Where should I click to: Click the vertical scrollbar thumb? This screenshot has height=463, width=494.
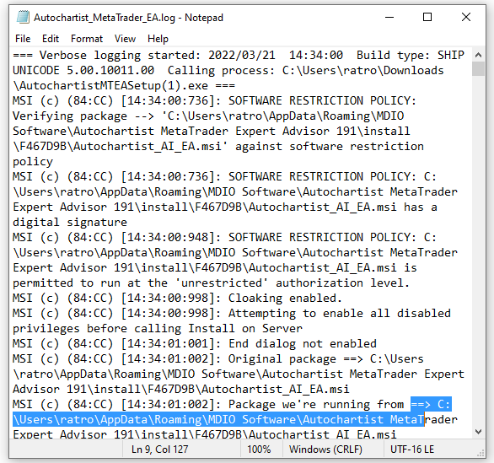(478, 68)
